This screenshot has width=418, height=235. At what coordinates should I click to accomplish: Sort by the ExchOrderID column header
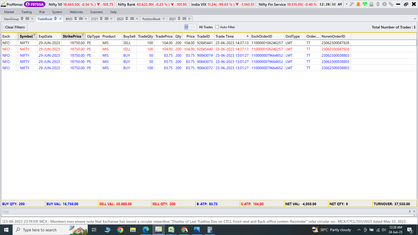pyautogui.click(x=267, y=36)
